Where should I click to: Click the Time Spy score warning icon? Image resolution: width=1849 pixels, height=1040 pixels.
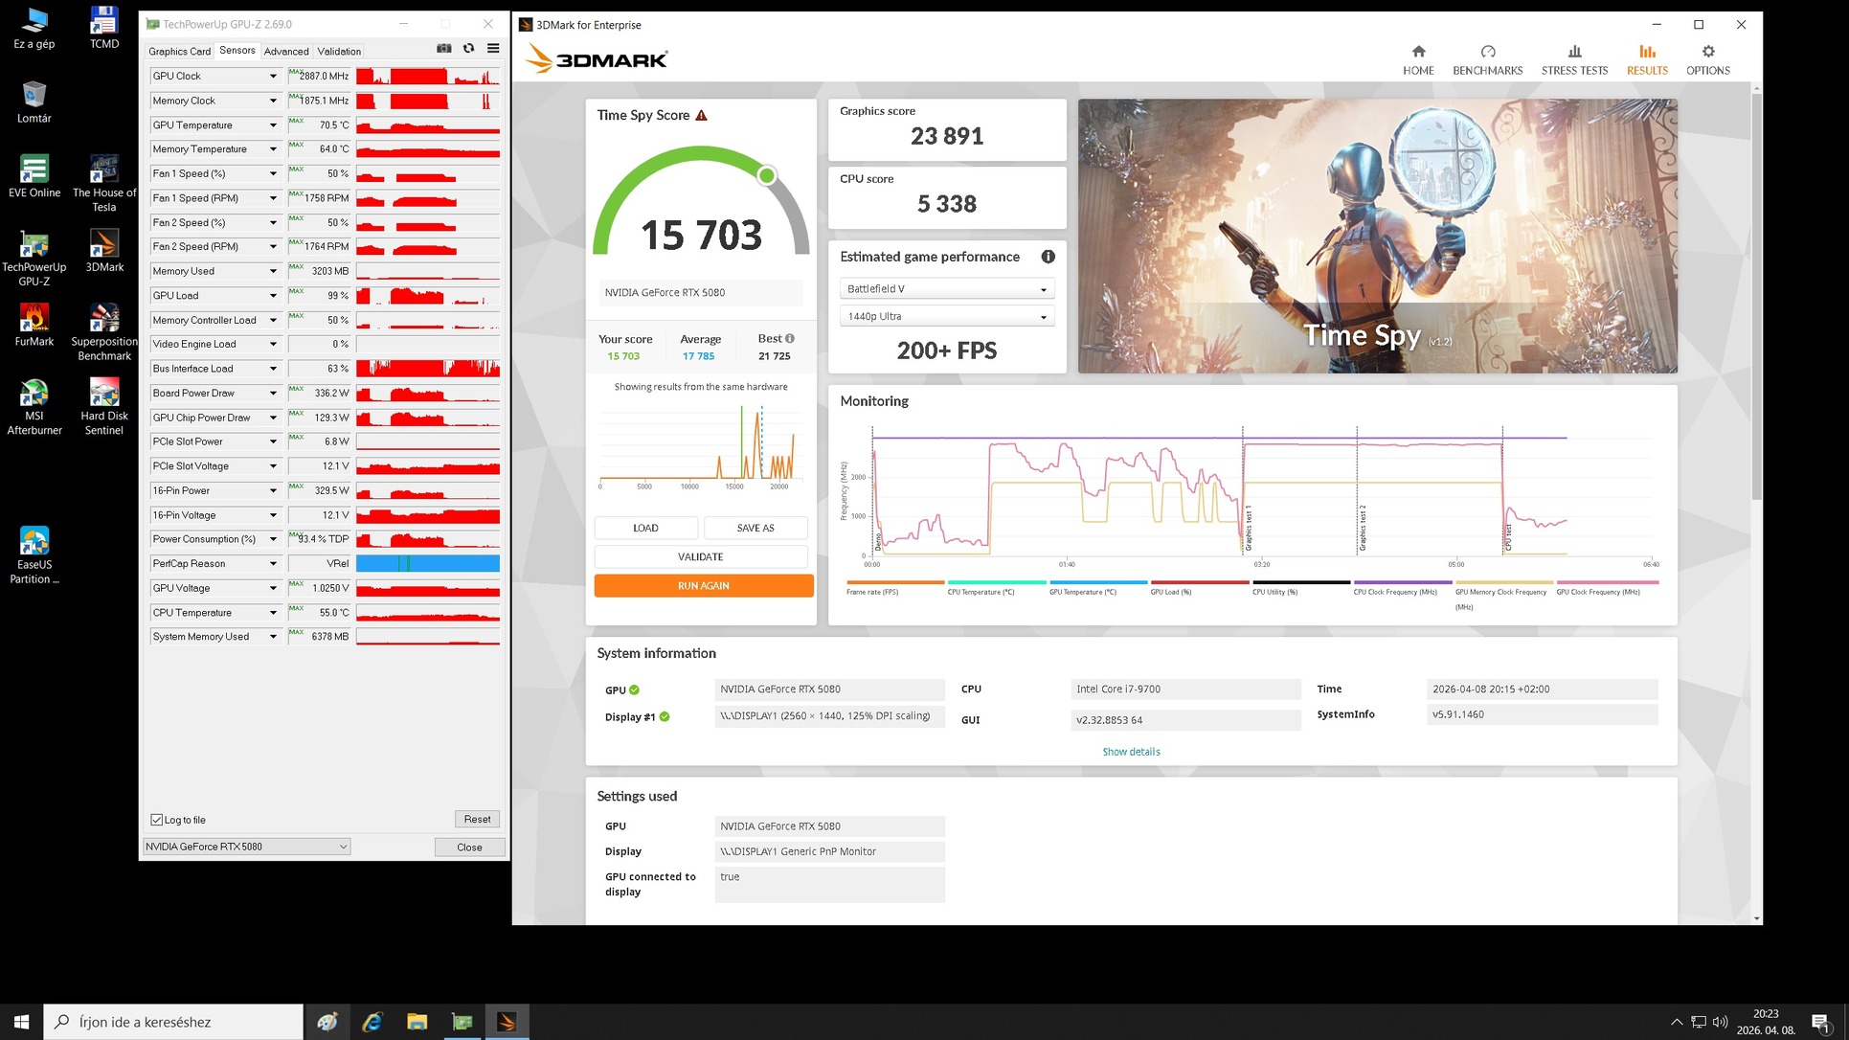pyautogui.click(x=701, y=115)
